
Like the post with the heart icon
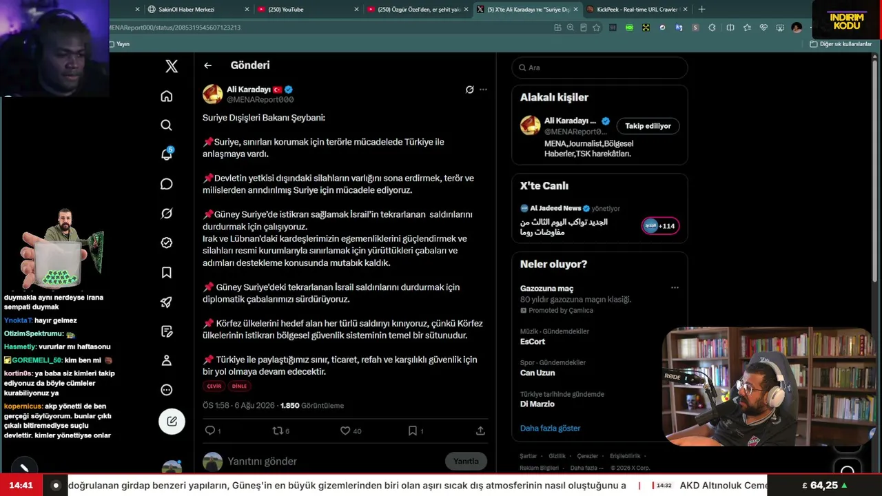(345, 431)
